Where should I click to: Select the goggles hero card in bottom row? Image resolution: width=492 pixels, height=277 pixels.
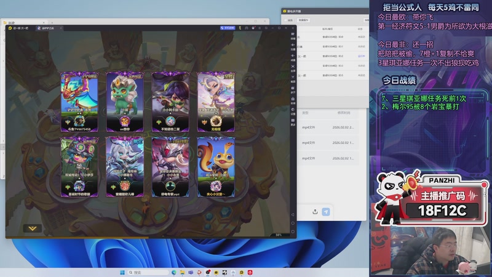point(79,167)
